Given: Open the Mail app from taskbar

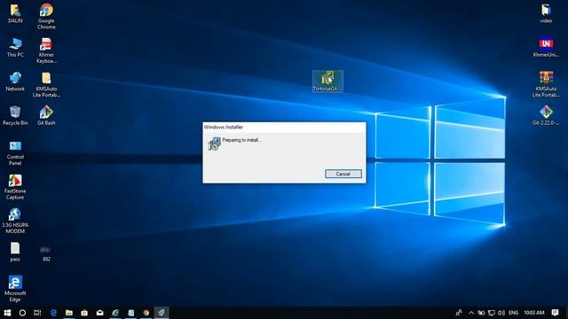Looking at the screenshot, I should coord(100,313).
